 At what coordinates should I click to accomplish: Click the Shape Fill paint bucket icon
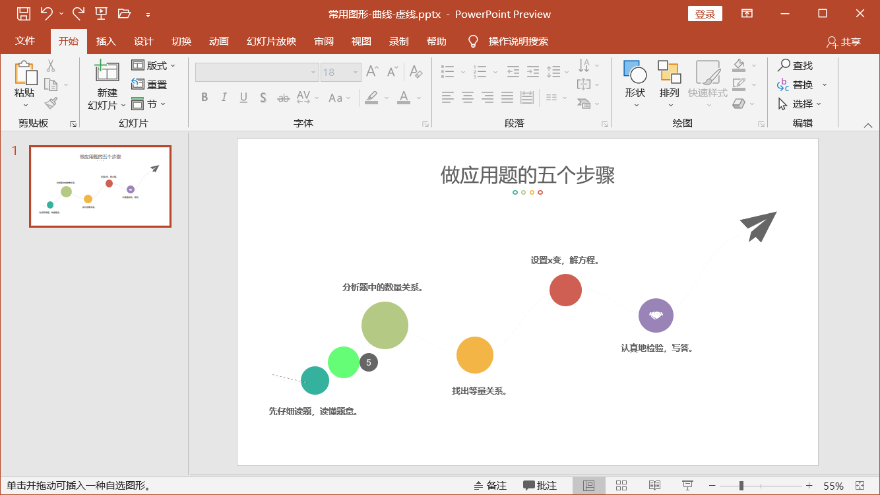[739, 65]
